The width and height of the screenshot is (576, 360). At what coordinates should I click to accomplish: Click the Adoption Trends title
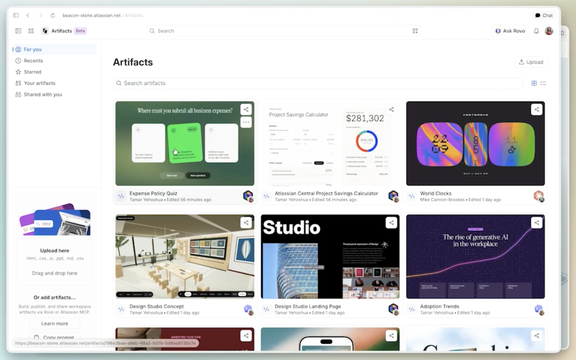point(440,306)
